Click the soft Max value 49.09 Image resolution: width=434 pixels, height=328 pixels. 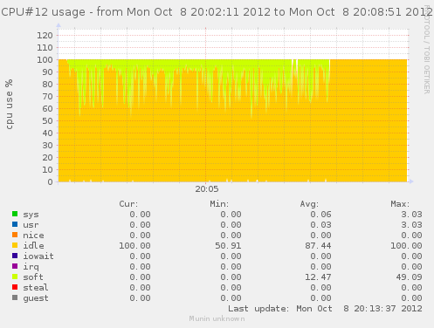(409, 277)
